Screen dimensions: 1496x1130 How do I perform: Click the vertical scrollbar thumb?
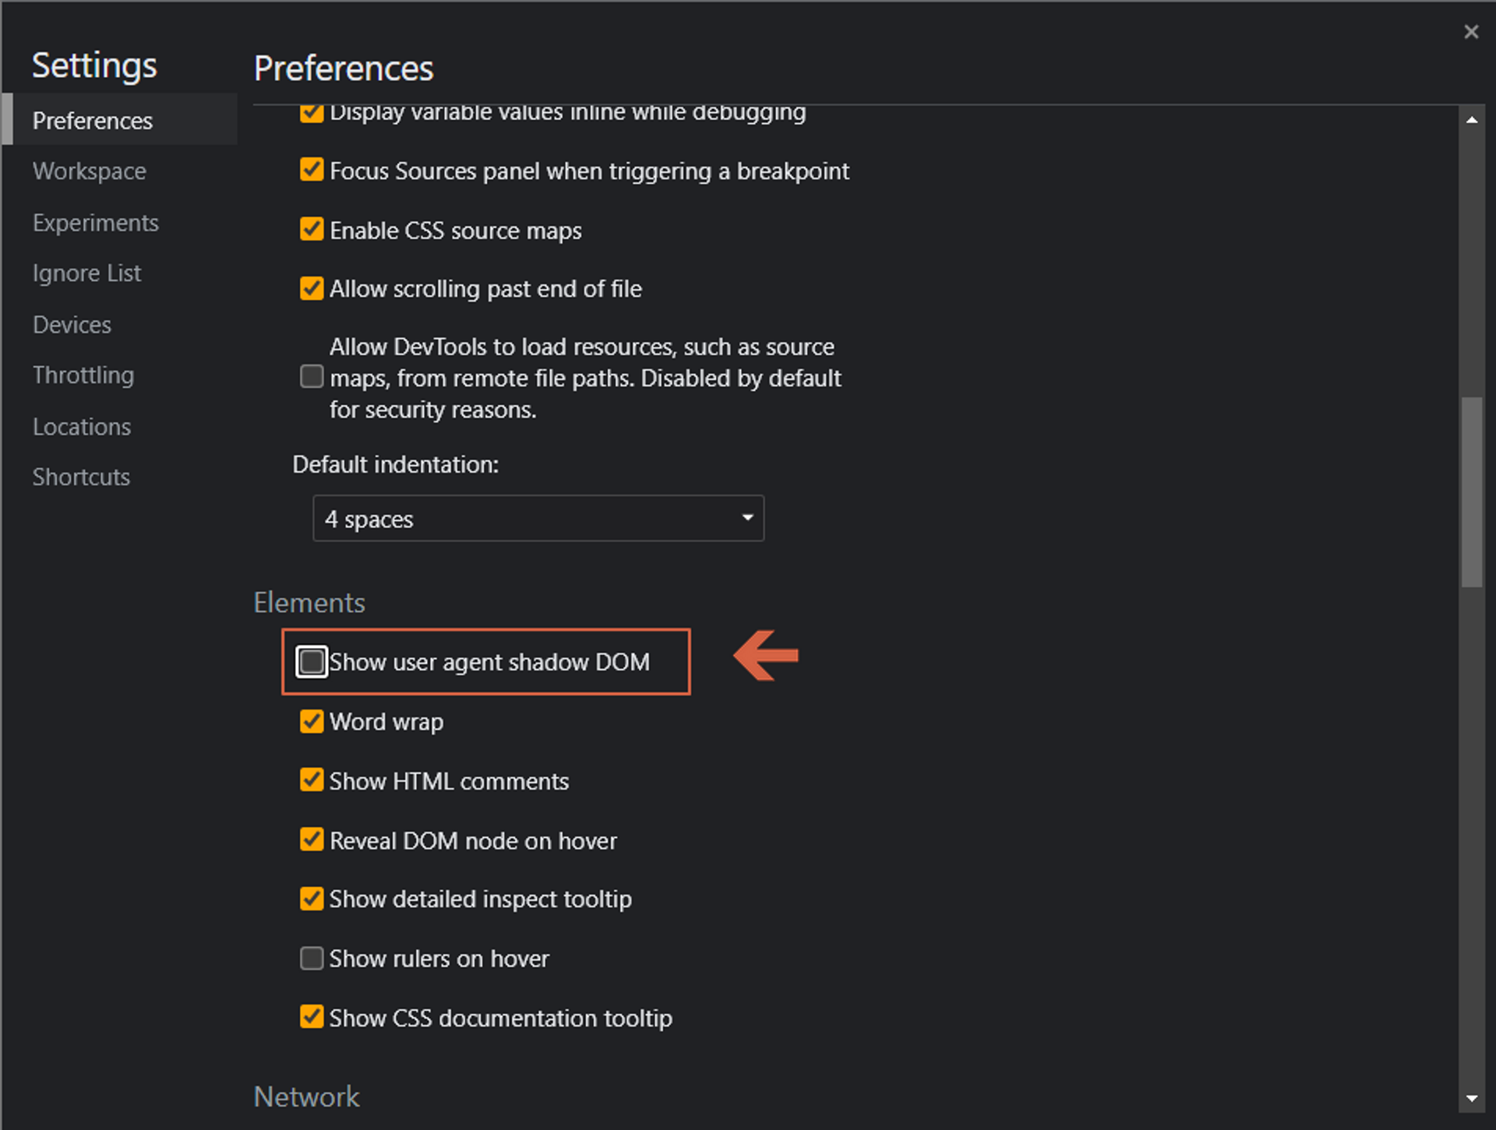click(x=1471, y=491)
